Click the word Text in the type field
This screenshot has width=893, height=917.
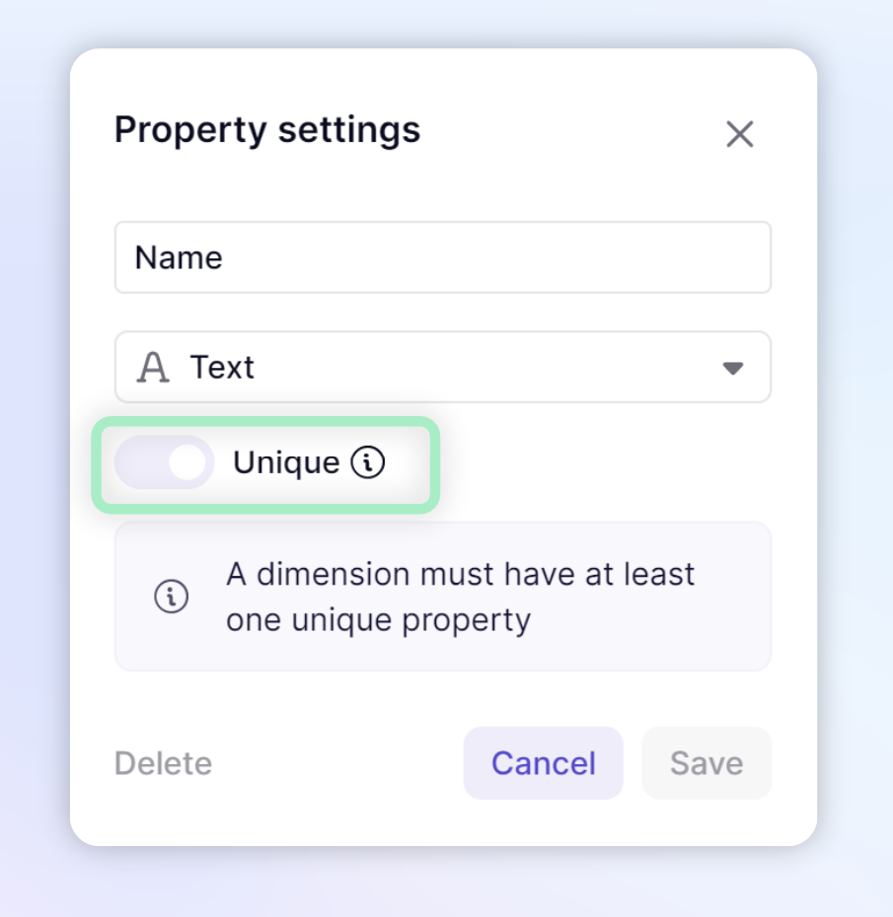click(x=222, y=367)
